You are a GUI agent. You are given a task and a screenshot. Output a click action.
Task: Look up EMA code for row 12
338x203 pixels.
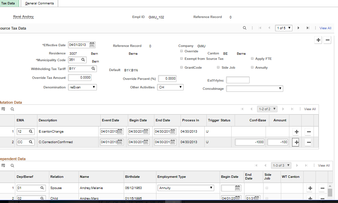(31, 131)
